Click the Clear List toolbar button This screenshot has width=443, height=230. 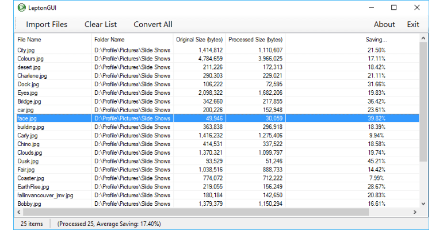[x=101, y=24]
